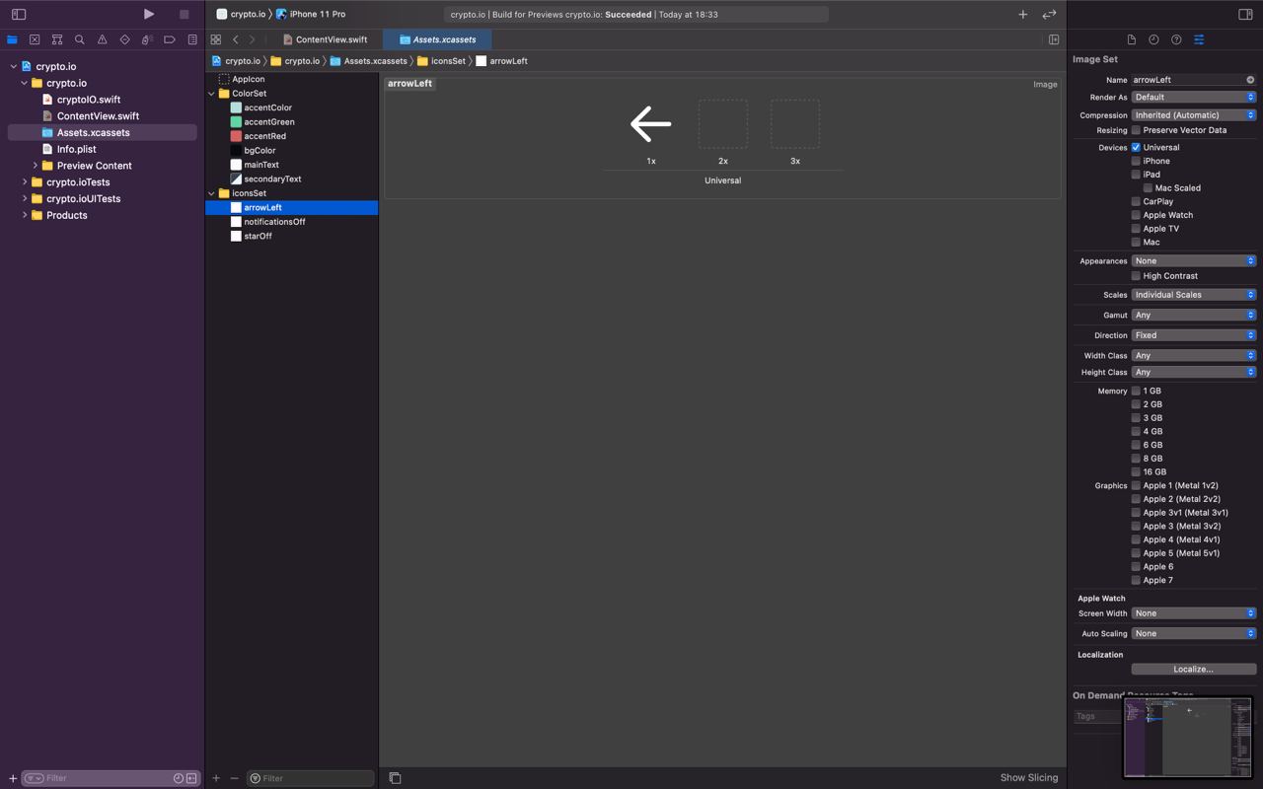
Task: Add editor on right
Action: point(1054,39)
